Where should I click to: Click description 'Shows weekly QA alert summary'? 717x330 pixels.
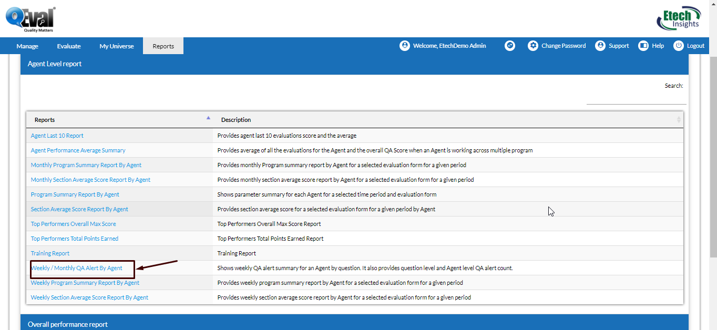[365, 268]
